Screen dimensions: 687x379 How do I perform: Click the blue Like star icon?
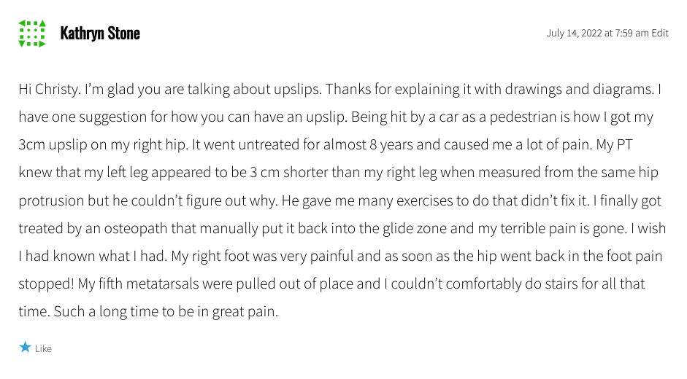26,348
